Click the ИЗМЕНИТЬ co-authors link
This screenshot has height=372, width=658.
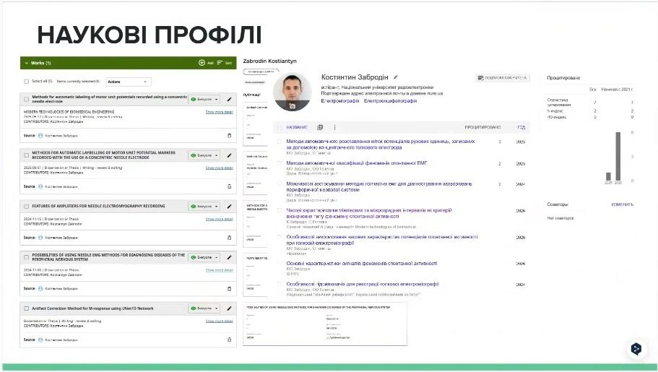[622, 204]
